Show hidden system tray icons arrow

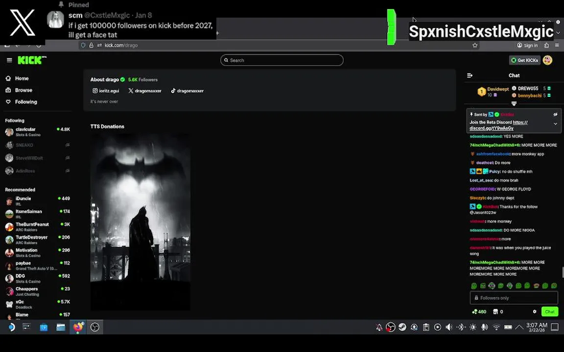[x=519, y=327]
